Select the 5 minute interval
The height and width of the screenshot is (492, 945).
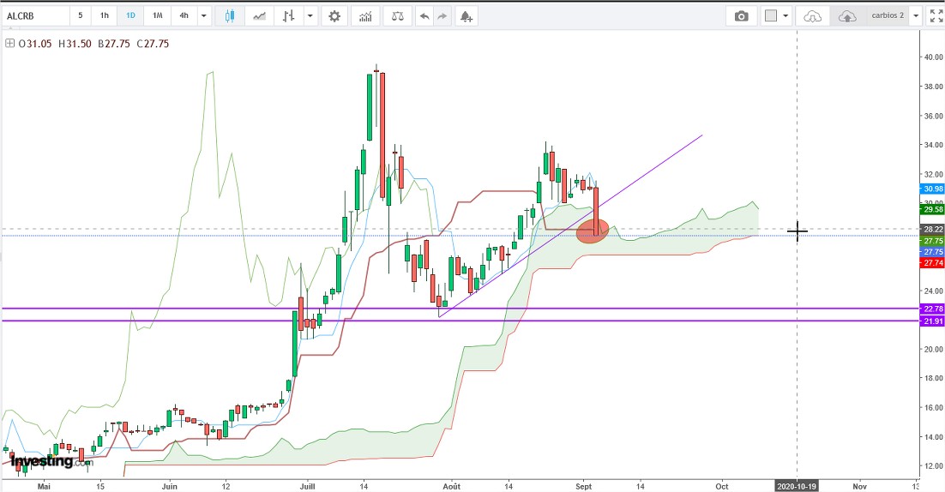[80, 15]
